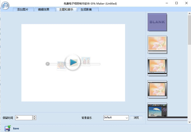Switch to the 编辑效果 tab
The width and height of the screenshot is (191, 132).
tap(45, 9)
